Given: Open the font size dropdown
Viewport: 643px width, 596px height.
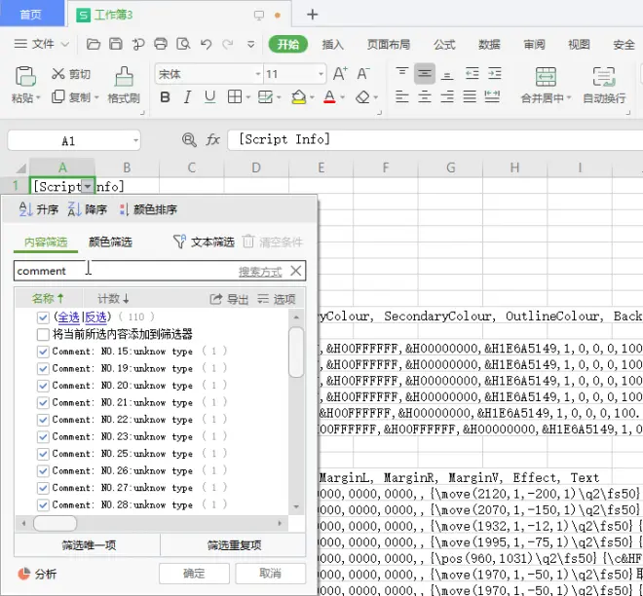Looking at the screenshot, I should [321, 74].
